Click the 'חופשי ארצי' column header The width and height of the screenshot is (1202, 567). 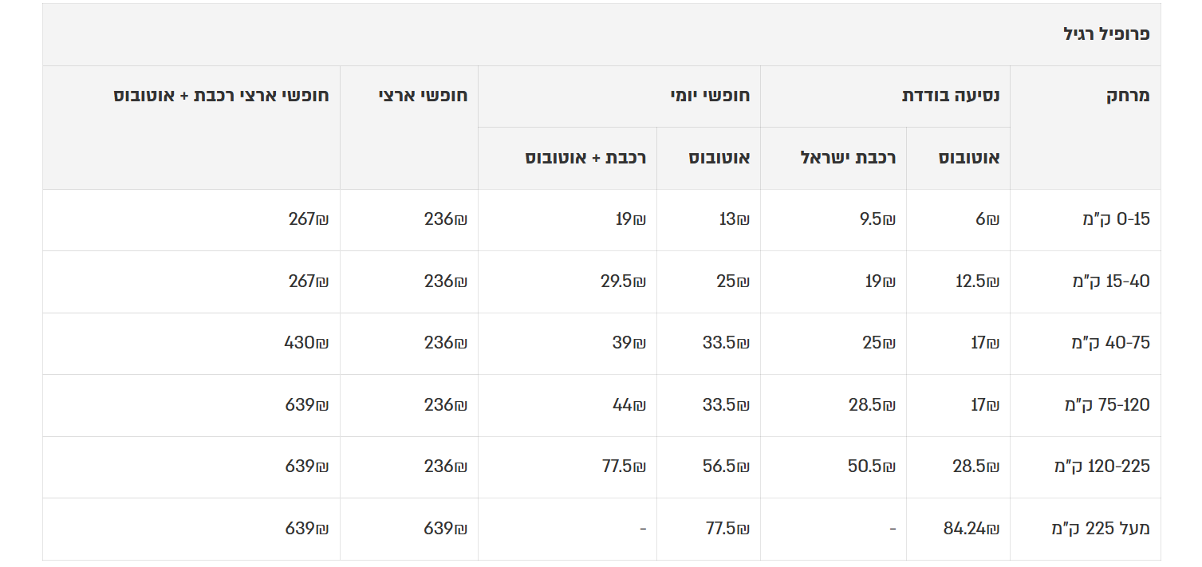click(423, 96)
